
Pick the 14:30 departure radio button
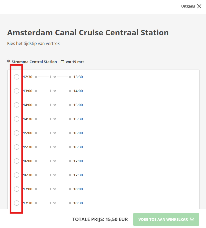17,119
